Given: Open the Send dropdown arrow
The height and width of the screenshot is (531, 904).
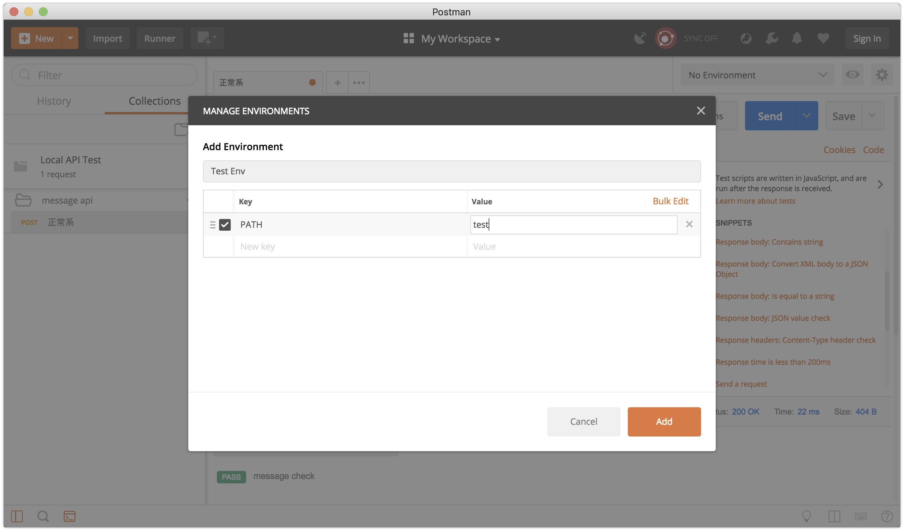Looking at the screenshot, I should tap(807, 116).
